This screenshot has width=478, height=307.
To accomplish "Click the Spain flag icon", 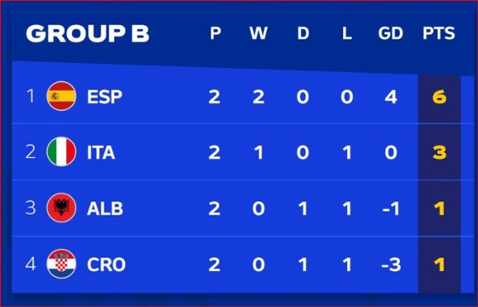I will [x=61, y=96].
